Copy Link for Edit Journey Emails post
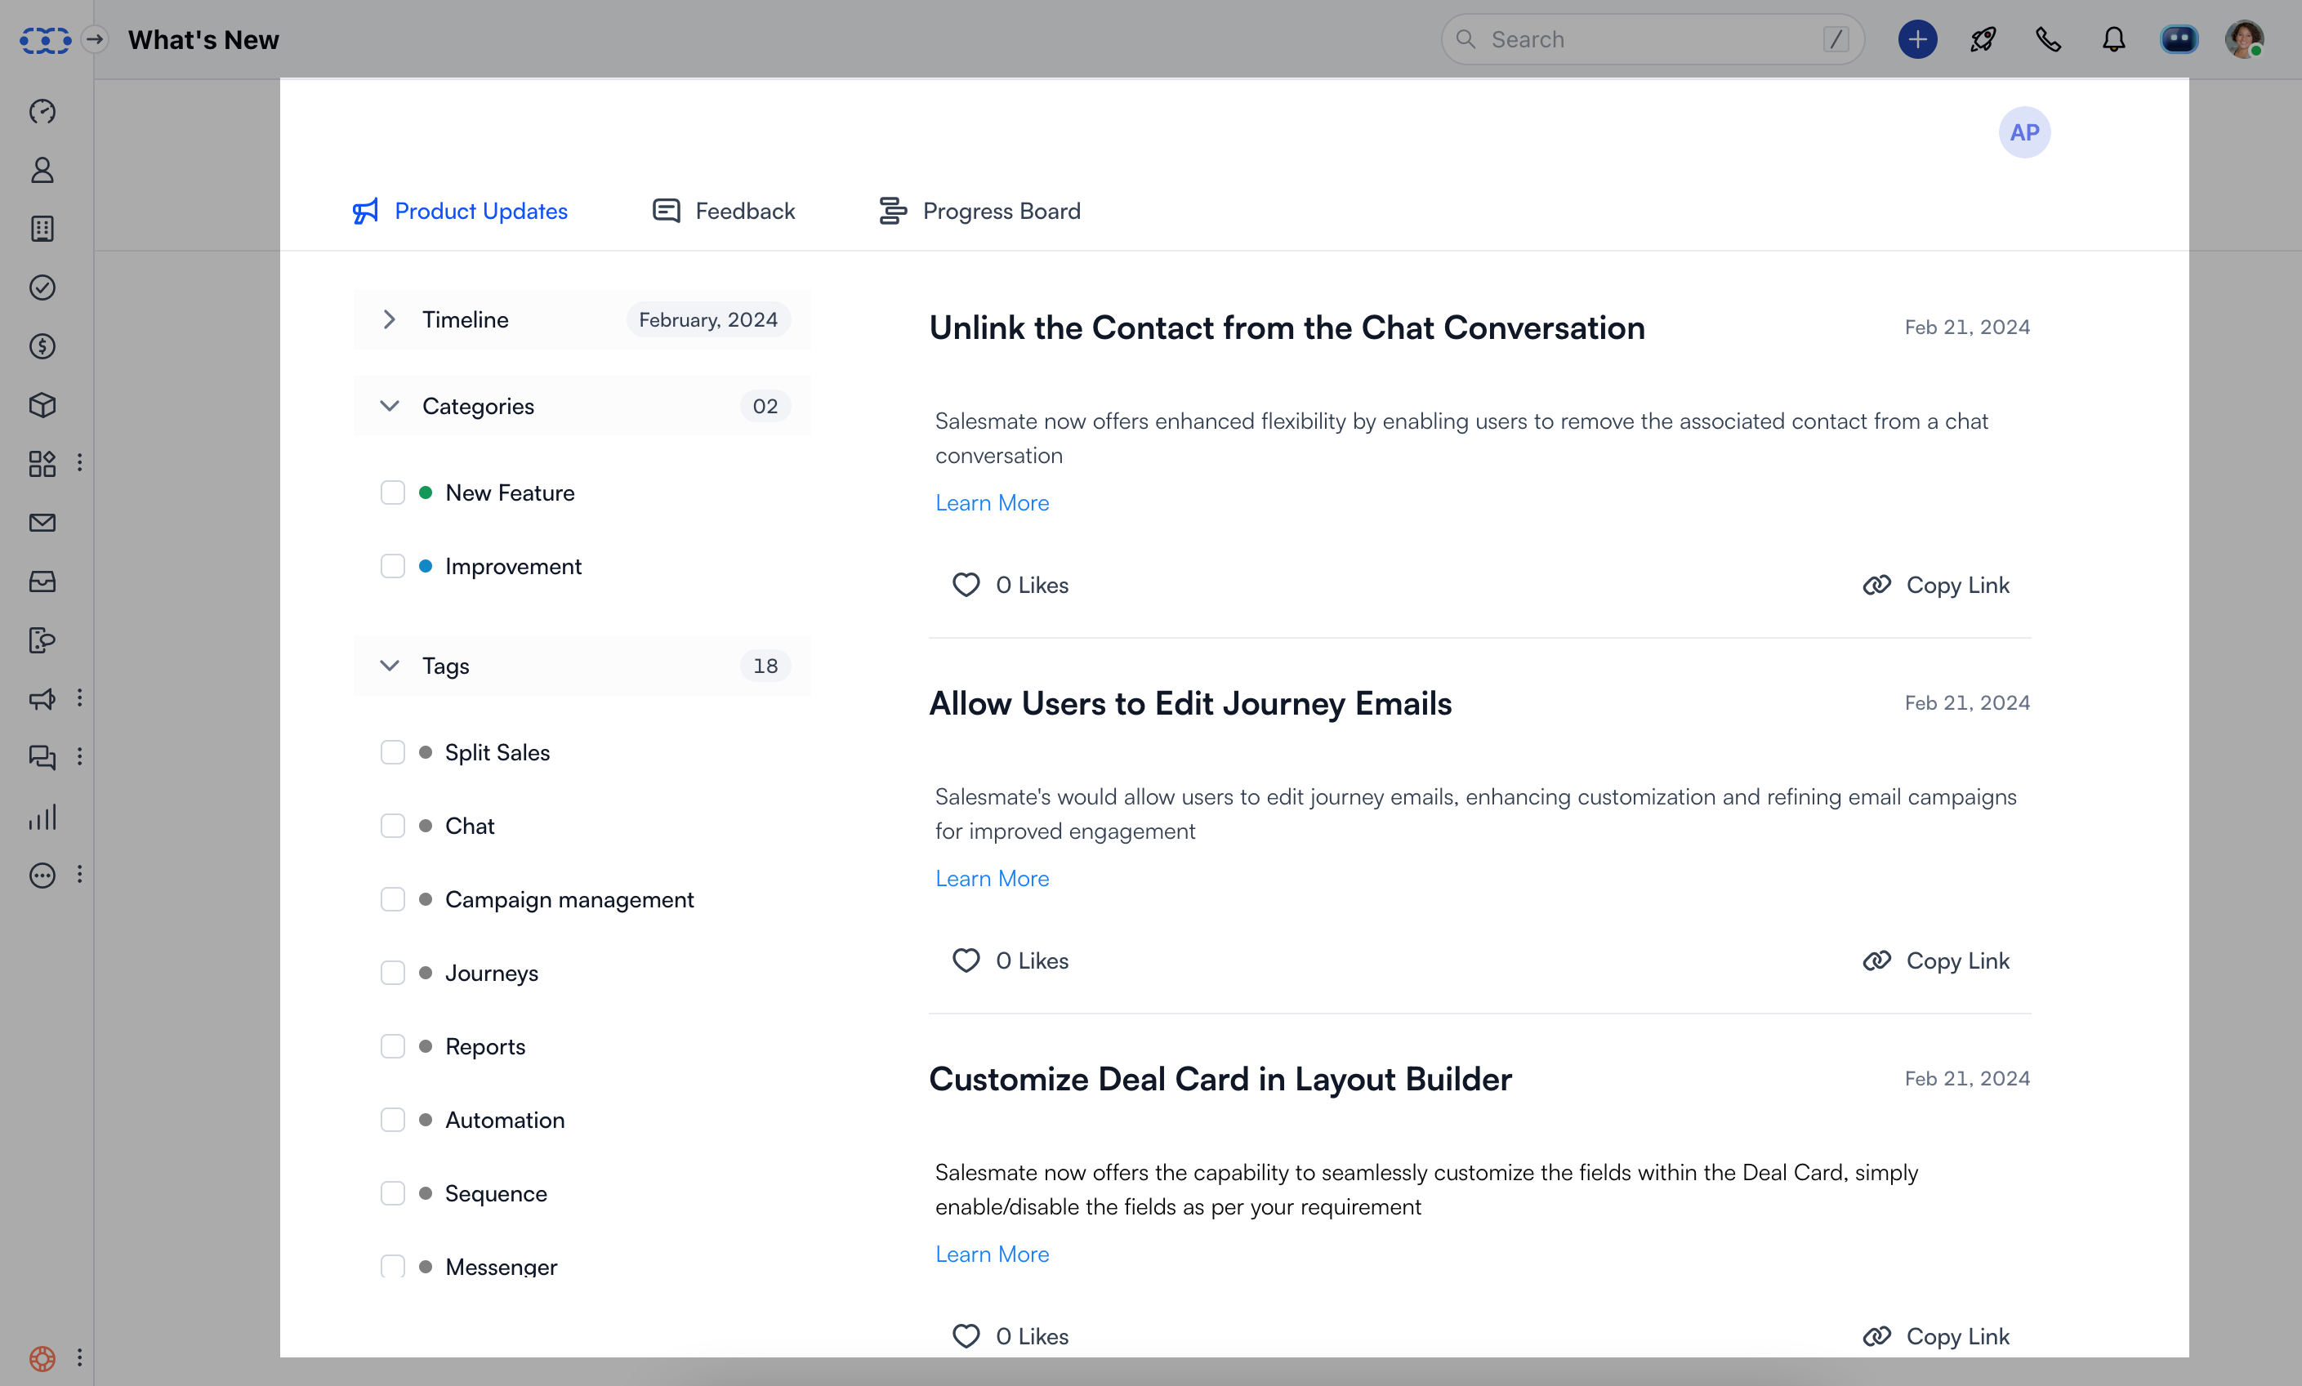Screen dimensions: 2302x1386 [1936, 960]
